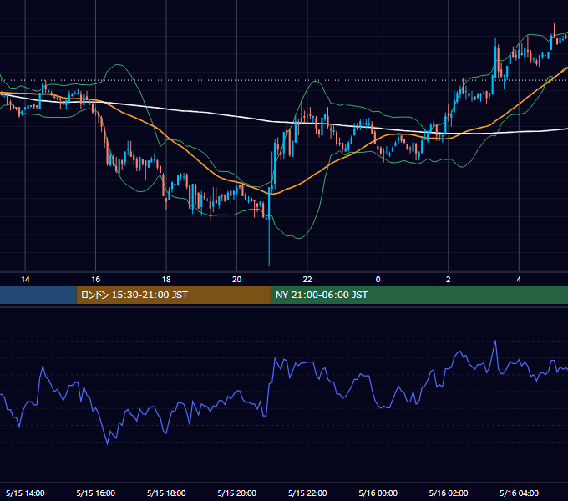
Task: Select the NY 21:00-06:00 JST session bar
Action: pyautogui.click(x=419, y=295)
